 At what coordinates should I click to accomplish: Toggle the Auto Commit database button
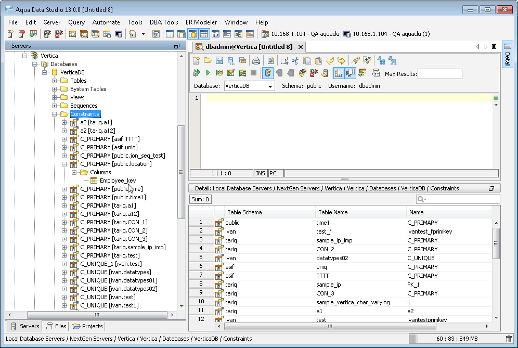[x=268, y=73]
